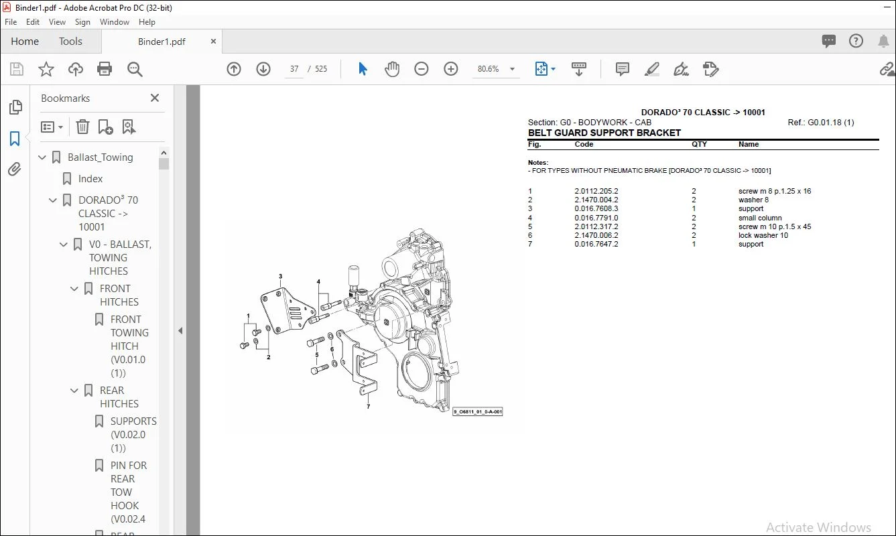This screenshot has width=896, height=536.
Task: Click the BELT GUARD SUPPORT BRACKET heading
Action: pyautogui.click(x=604, y=133)
